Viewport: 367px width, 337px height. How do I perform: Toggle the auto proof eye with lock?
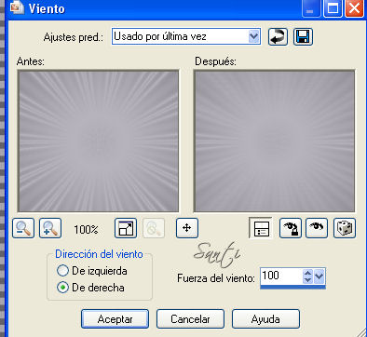pos(291,228)
